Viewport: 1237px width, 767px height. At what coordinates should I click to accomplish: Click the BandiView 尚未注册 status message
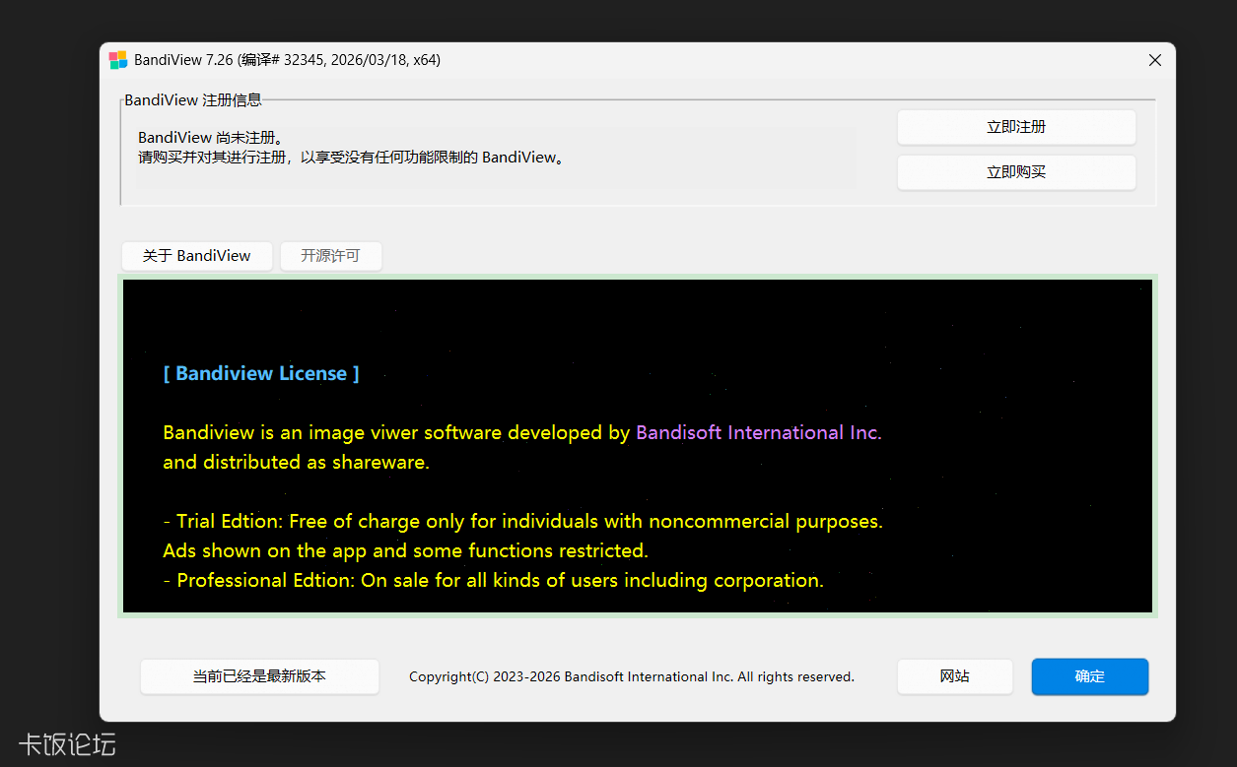(x=211, y=138)
